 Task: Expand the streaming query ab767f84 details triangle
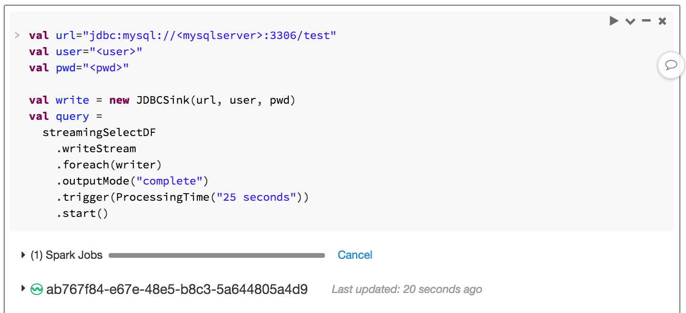point(23,288)
